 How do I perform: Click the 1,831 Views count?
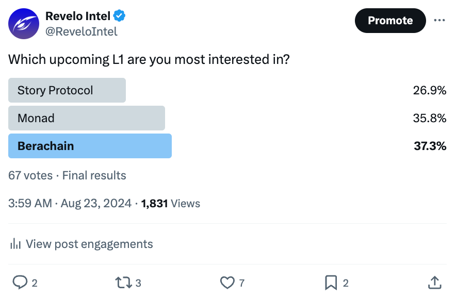(171, 204)
